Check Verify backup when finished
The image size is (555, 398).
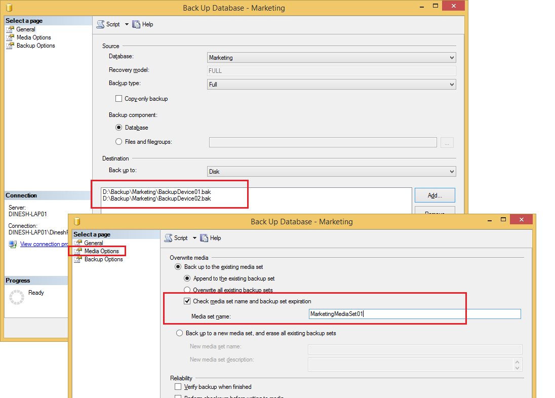(x=178, y=386)
